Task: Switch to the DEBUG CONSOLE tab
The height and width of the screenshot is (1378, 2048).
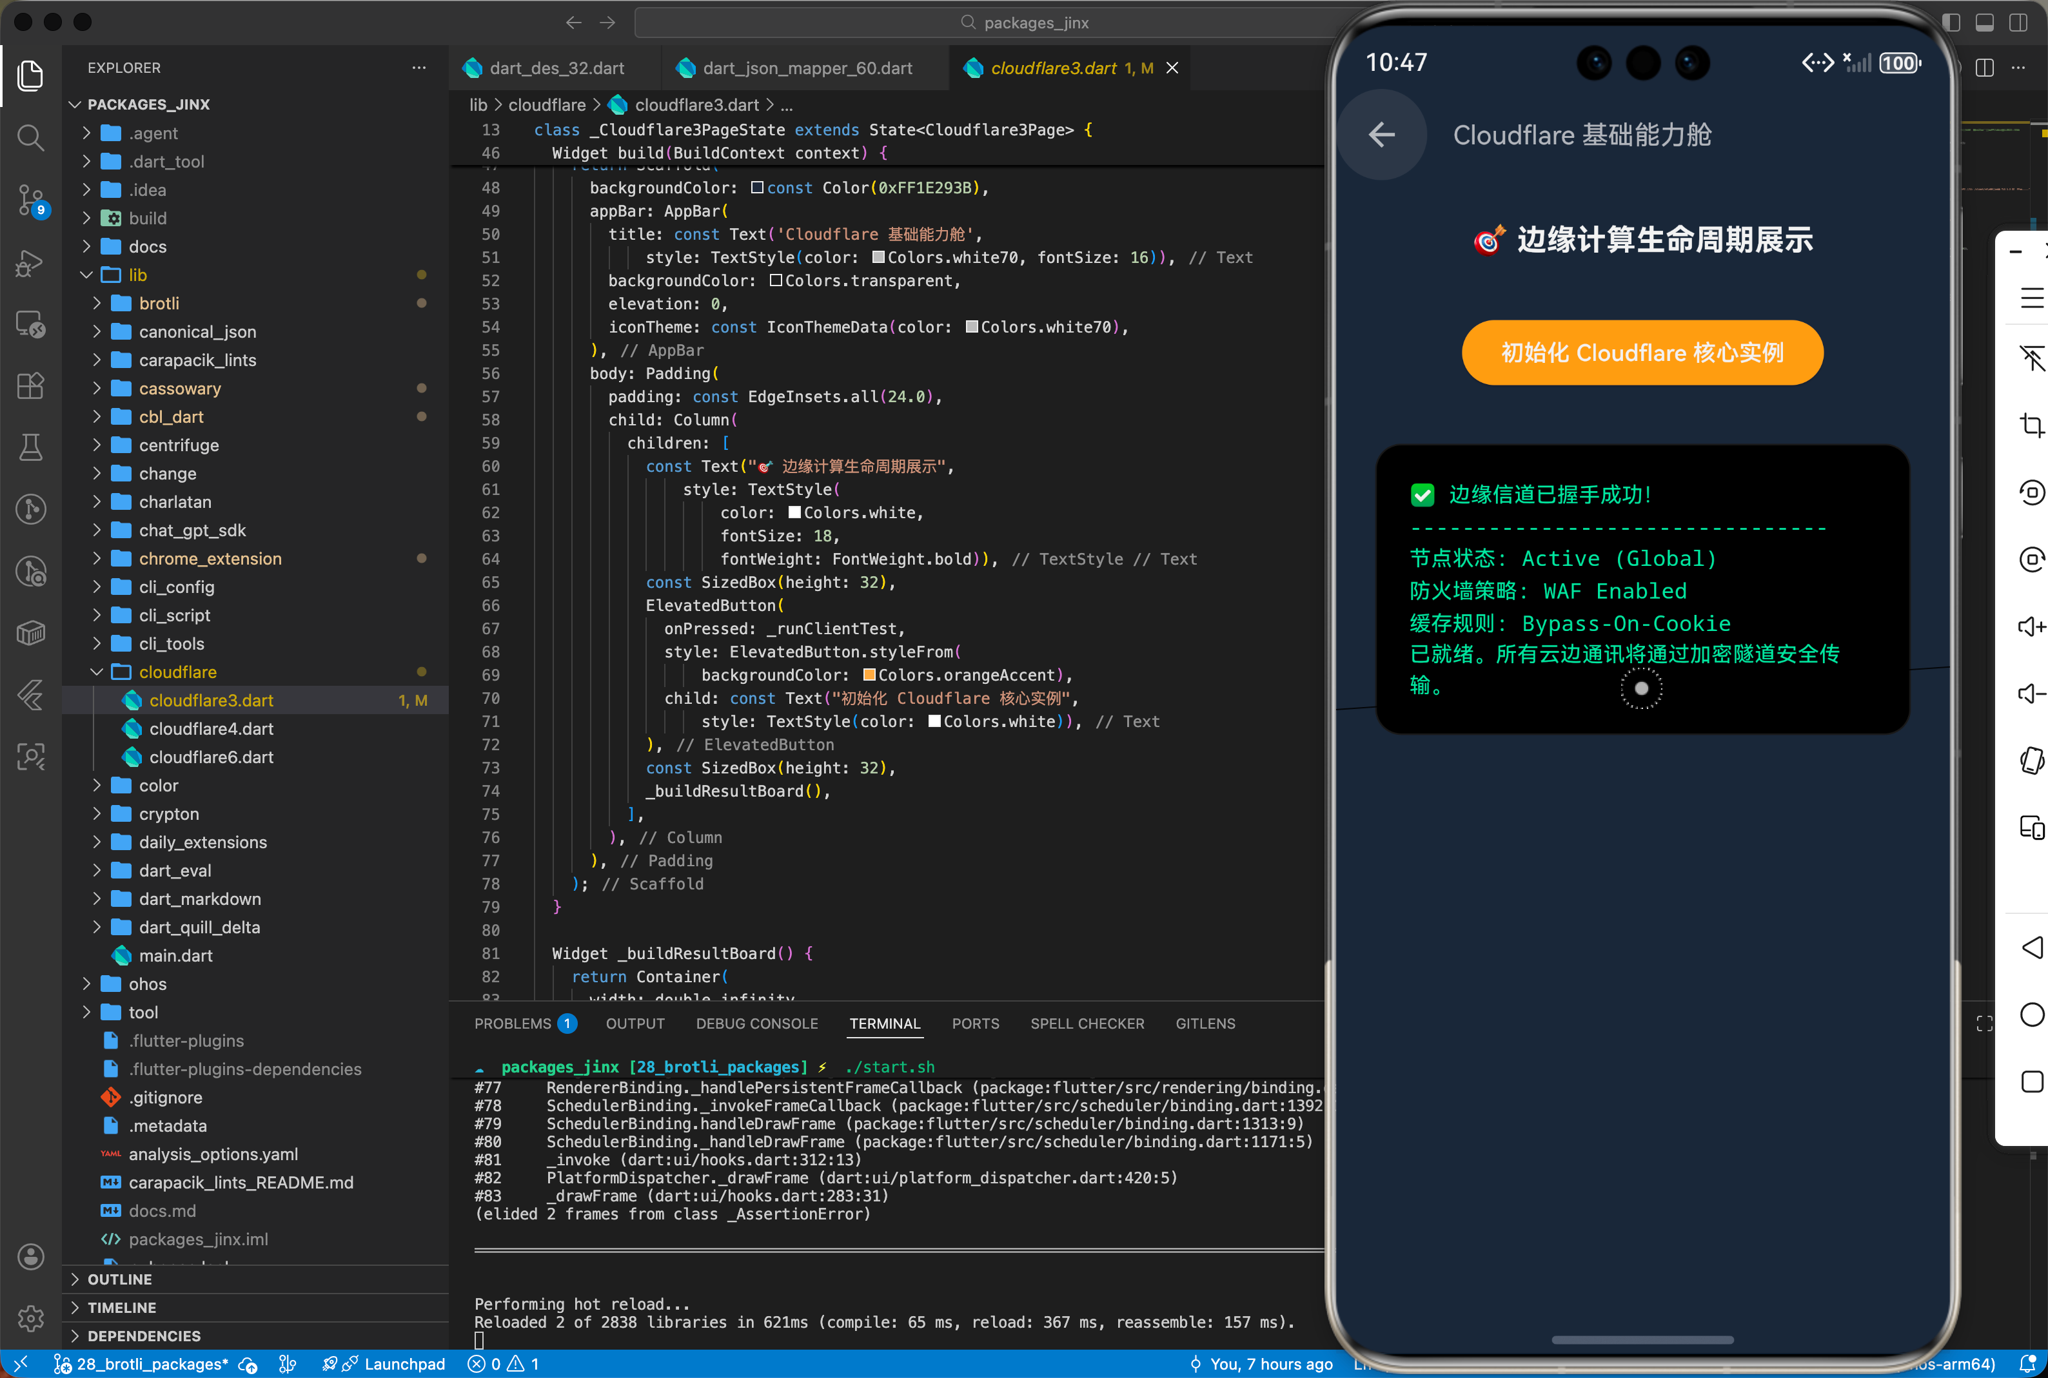Action: click(756, 1023)
